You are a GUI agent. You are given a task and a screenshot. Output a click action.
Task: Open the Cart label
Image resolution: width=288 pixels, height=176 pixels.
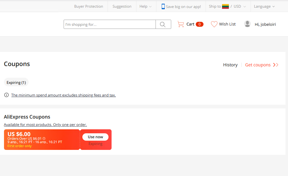[190, 24]
